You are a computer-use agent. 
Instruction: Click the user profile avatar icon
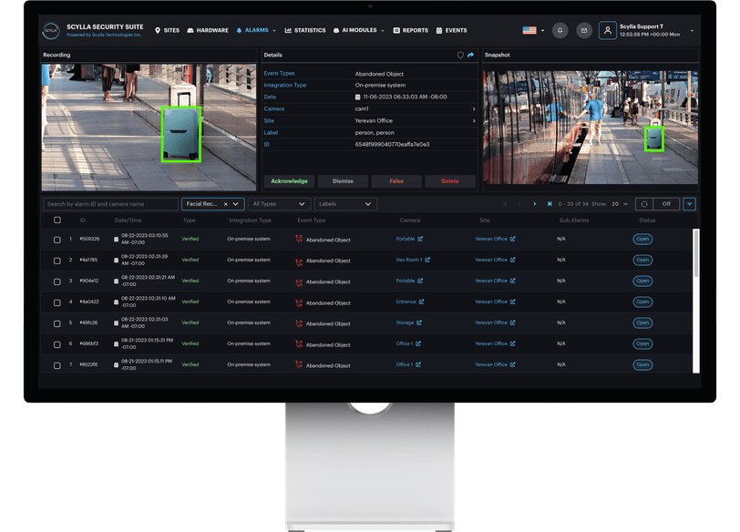tap(607, 30)
